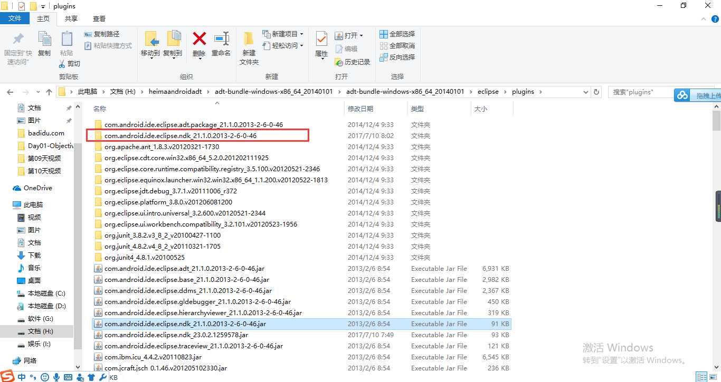The image size is (721, 382).
Task: Click the 重命名 rename icon
Action: tap(221, 38)
